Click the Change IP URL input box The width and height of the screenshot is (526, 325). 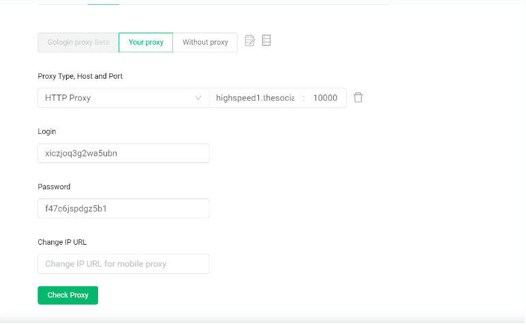point(123,264)
